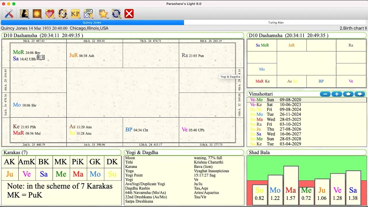The width and height of the screenshot is (368, 207).
Task: Click the Vyaghat Inauspicious yoga value
Action: tap(212, 171)
